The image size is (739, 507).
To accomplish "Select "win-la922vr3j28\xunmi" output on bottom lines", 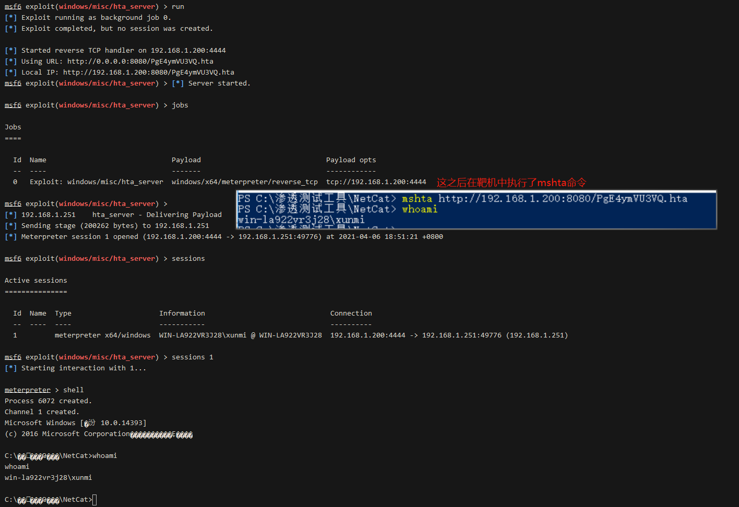I will [49, 478].
